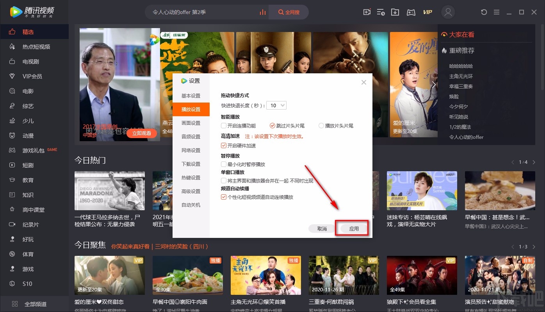
Task: Click the 全网搜 search button
Action: pyautogui.click(x=289, y=12)
